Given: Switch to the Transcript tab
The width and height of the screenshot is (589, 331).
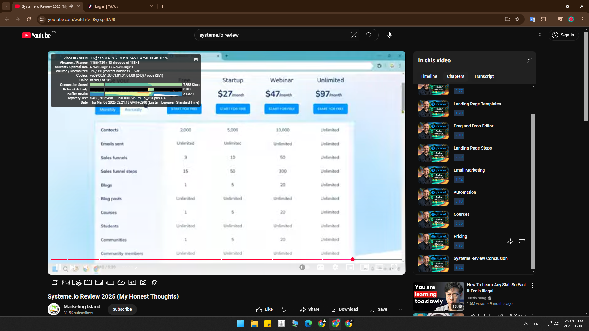Looking at the screenshot, I should (x=484, y=76).
